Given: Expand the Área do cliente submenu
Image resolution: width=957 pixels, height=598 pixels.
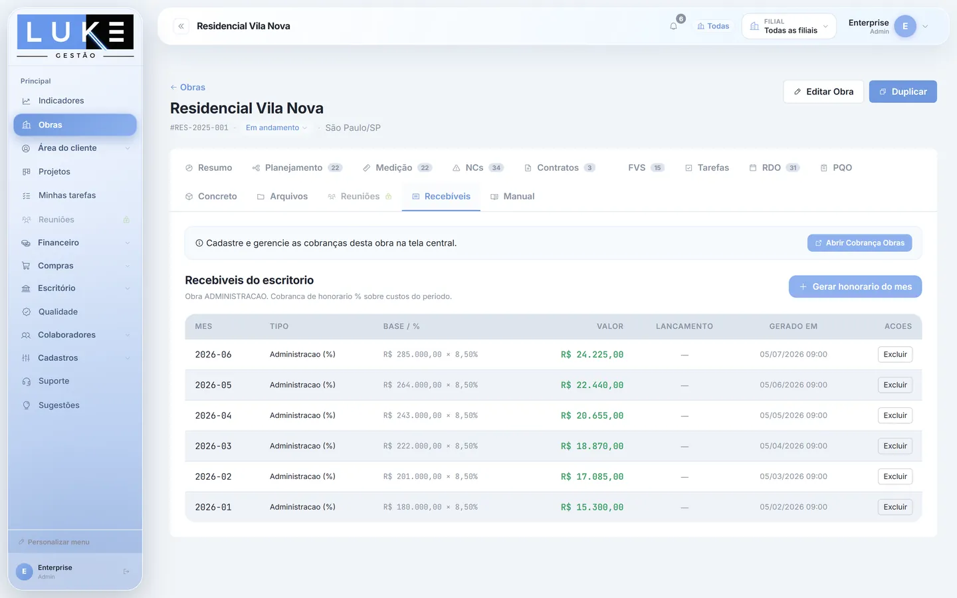Looking at the screenshot, I should pyautogui.click(x=74, y=148).
